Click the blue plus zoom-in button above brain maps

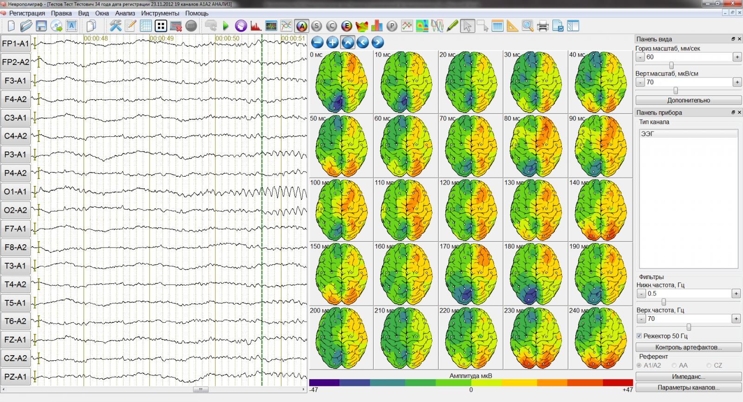[x=332, y=43]
